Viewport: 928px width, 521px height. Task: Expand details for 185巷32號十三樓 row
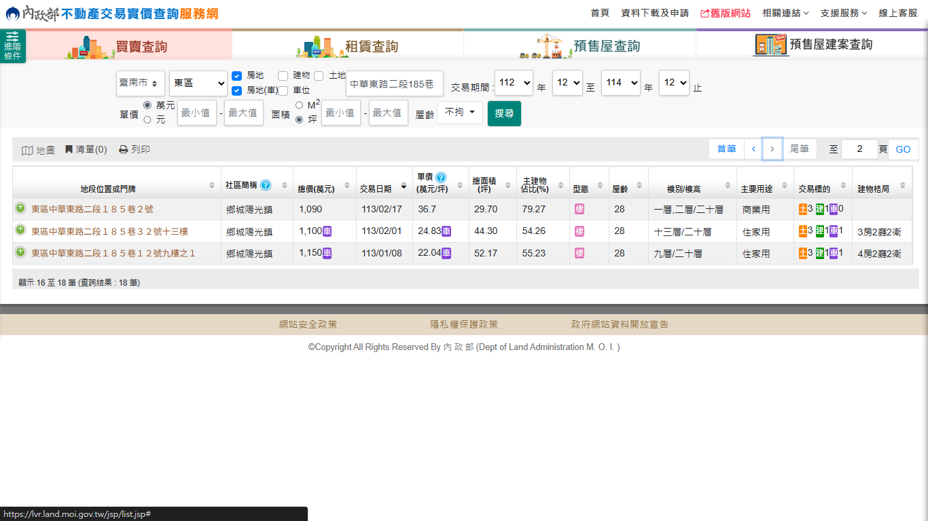(x=20, y=231)
